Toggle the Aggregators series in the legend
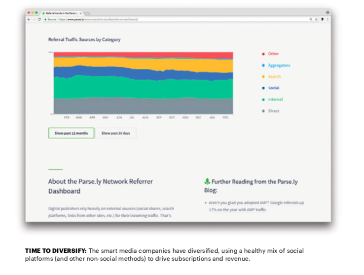Viewport: 364px width, 275px height. [x=276, y=65]
